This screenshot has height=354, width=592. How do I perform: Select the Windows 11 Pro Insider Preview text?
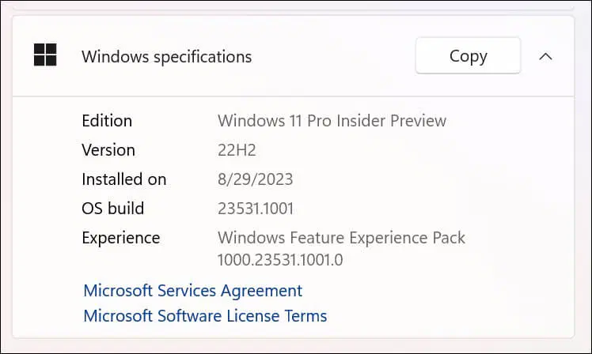tap(332, 121)
